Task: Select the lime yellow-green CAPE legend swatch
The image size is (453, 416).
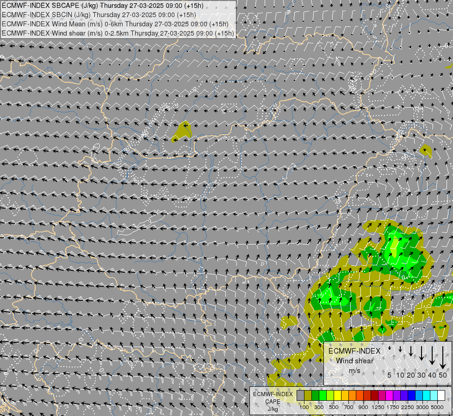Action: click(x=330, y=396)
